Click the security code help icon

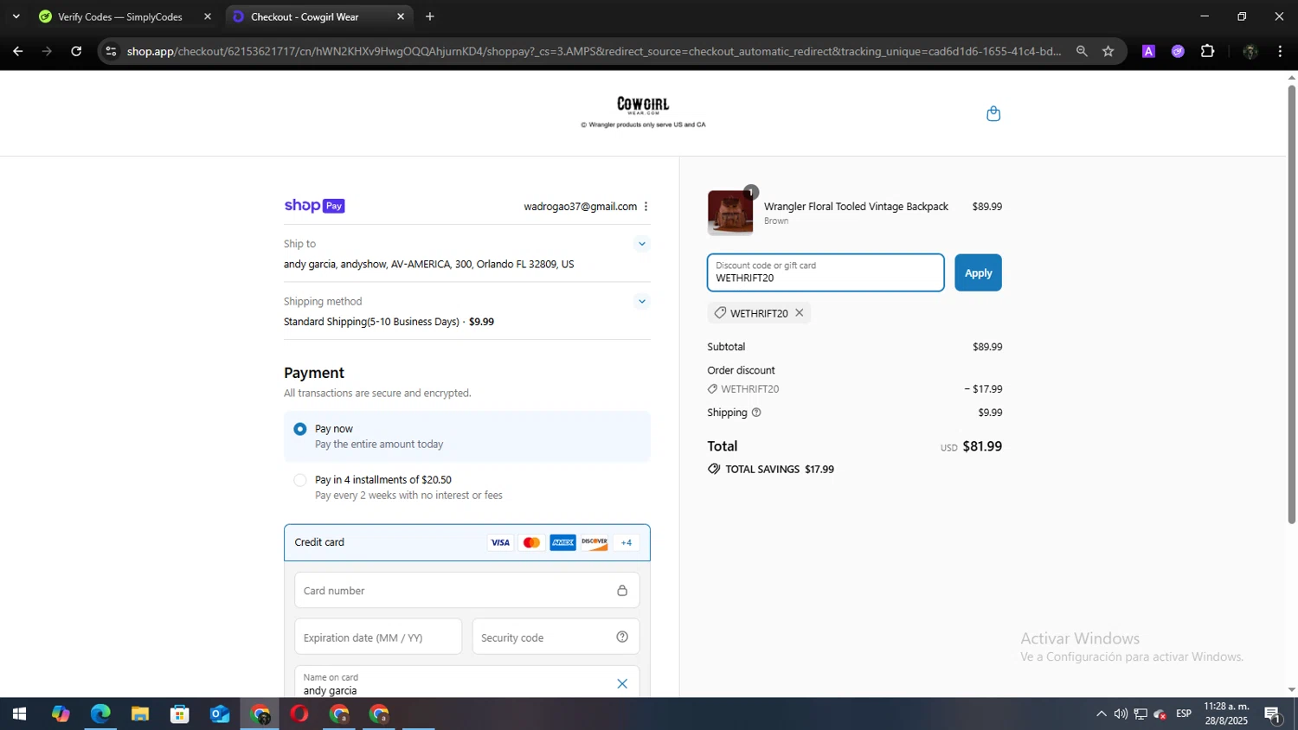(x=622, y=637)
